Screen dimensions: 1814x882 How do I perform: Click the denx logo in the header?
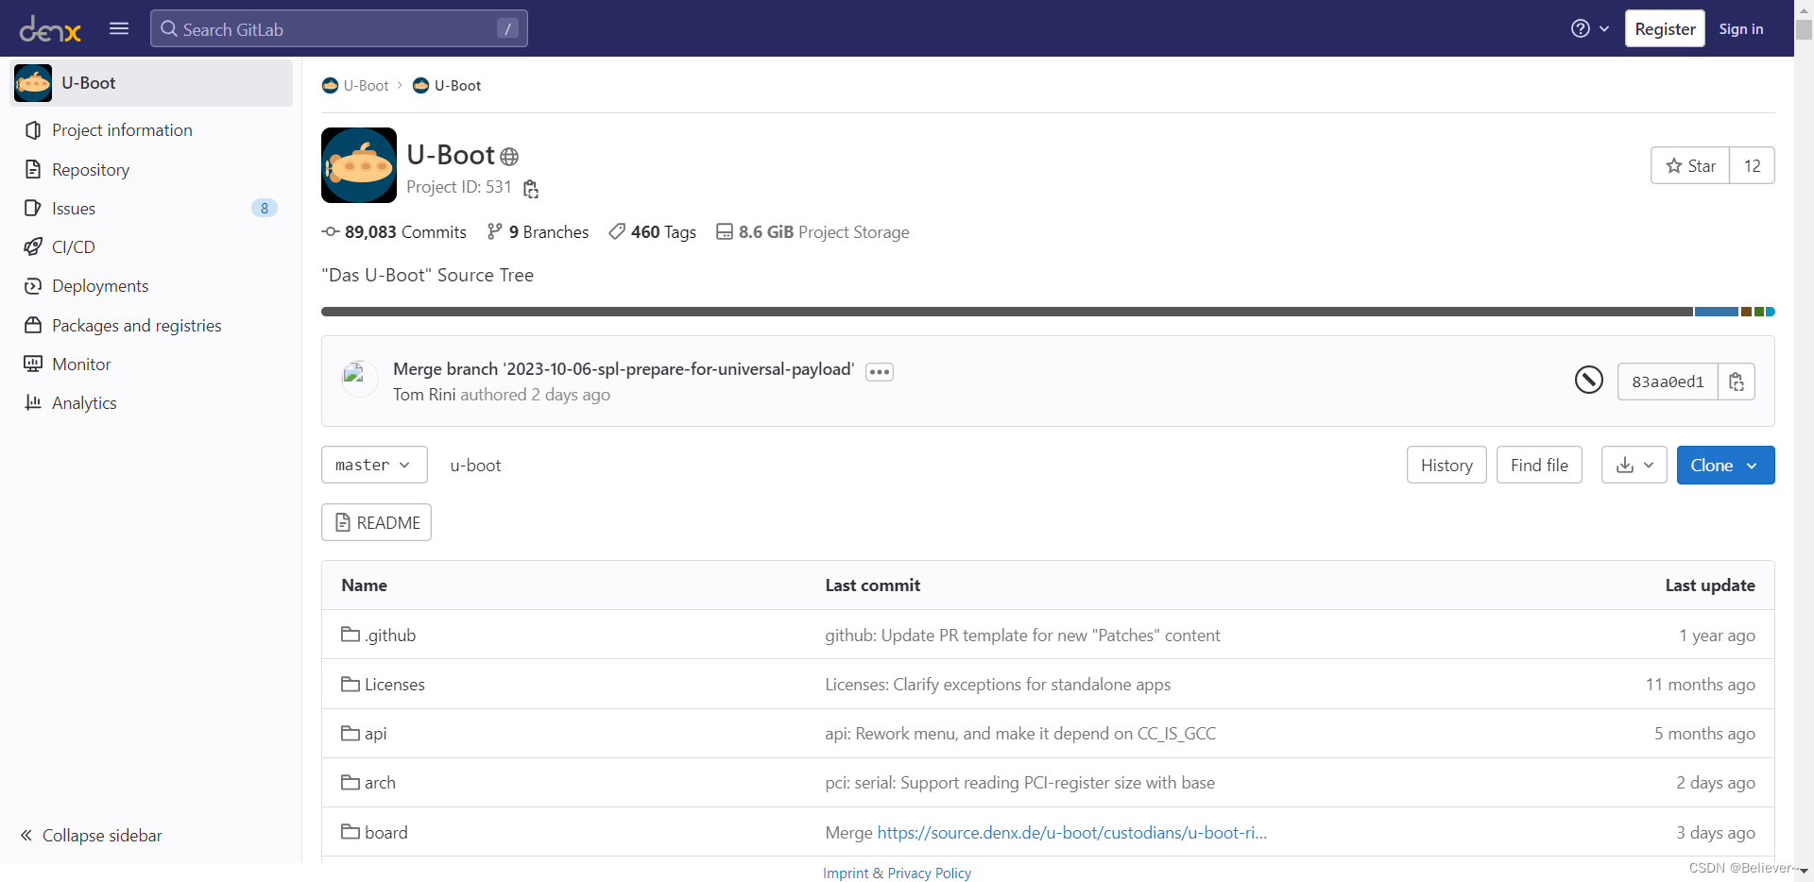point(50,29)
